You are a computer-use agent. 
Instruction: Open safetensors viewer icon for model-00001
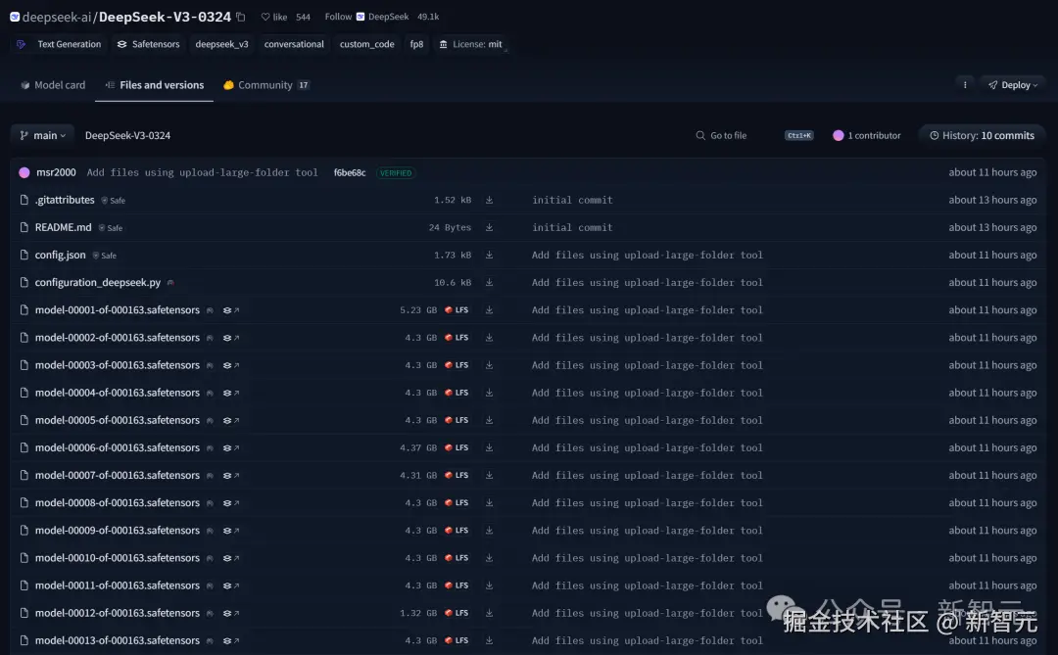pyautogui.click(x=231, y=310)
